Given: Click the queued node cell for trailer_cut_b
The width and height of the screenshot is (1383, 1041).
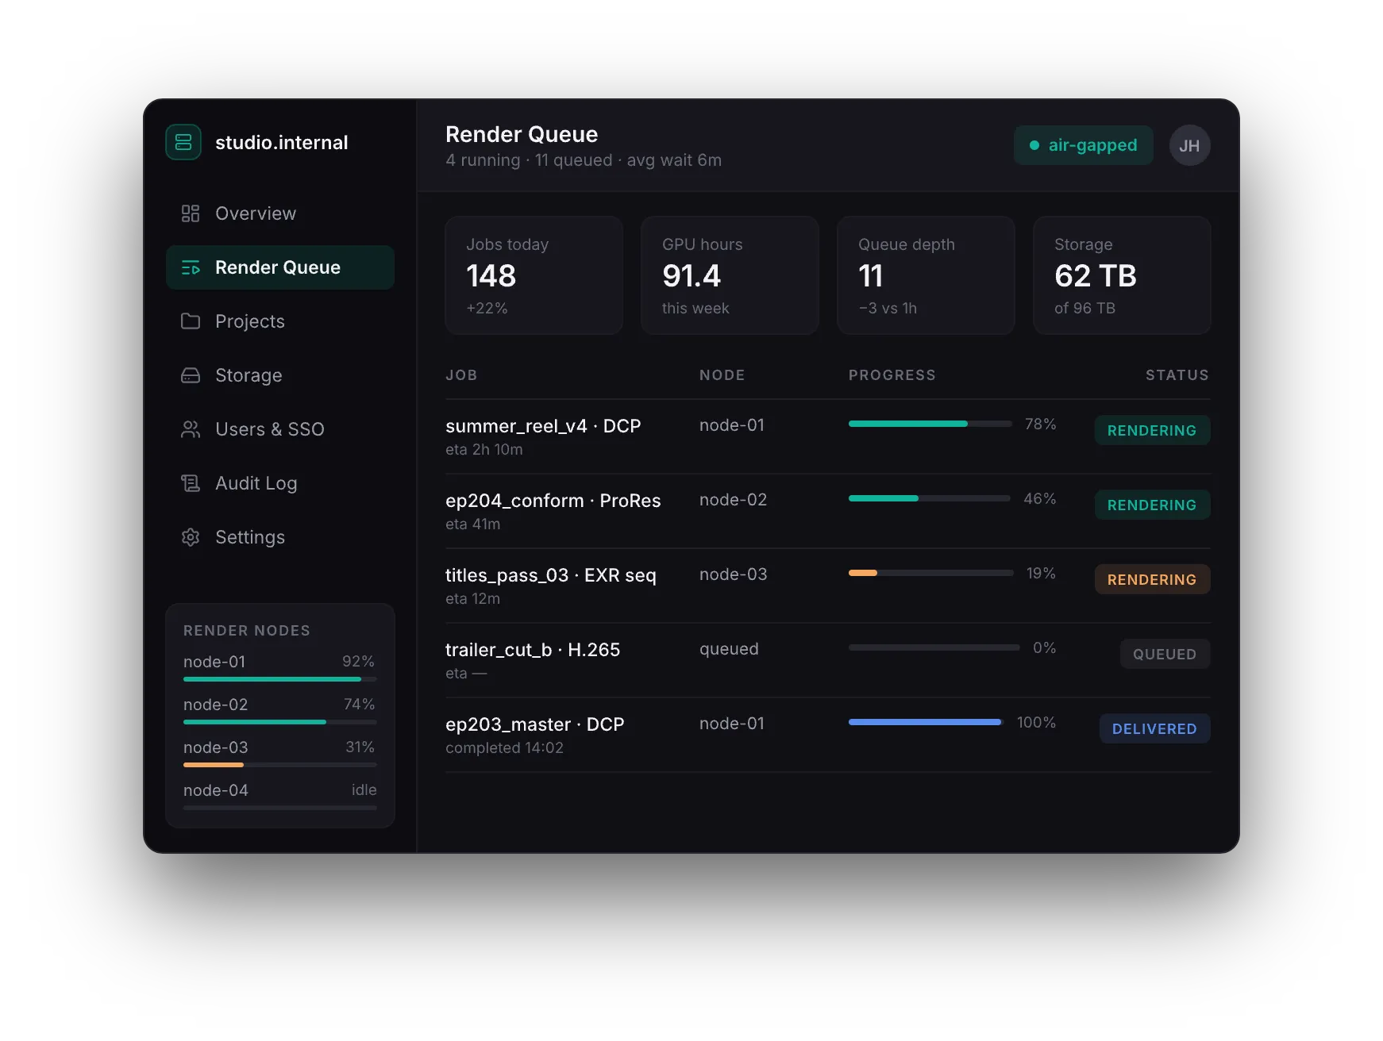Looking at the screenshot, I should pos(729,649).
